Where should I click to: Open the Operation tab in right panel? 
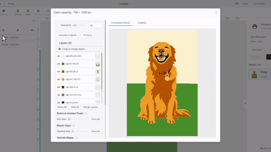(257, 50)
